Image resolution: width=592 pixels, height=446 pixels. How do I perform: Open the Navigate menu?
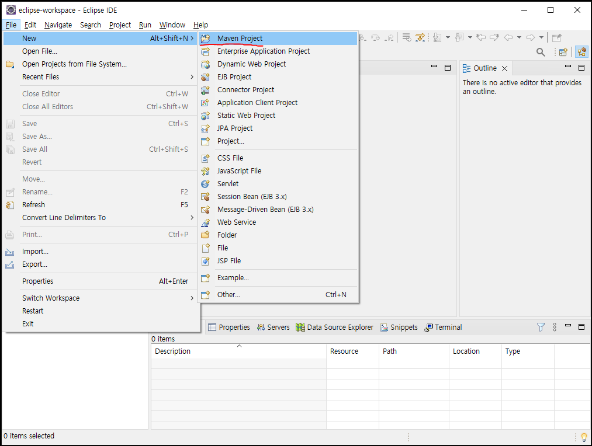[58, 25]
